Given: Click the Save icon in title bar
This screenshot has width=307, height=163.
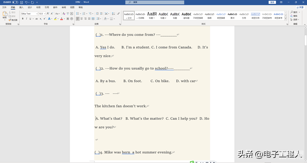Looking at the screenshot, I should click(22, 2).
